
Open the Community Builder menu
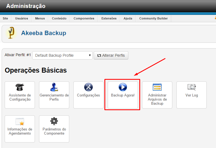153,18
